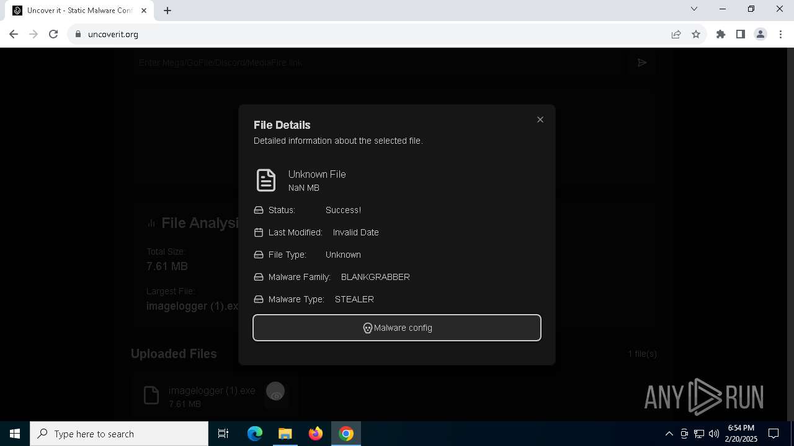Image resolution: width=794 pixels, height=446 pixels.
Task: Click the bar chart icon beside File Analysis
Action: (151, 223)
